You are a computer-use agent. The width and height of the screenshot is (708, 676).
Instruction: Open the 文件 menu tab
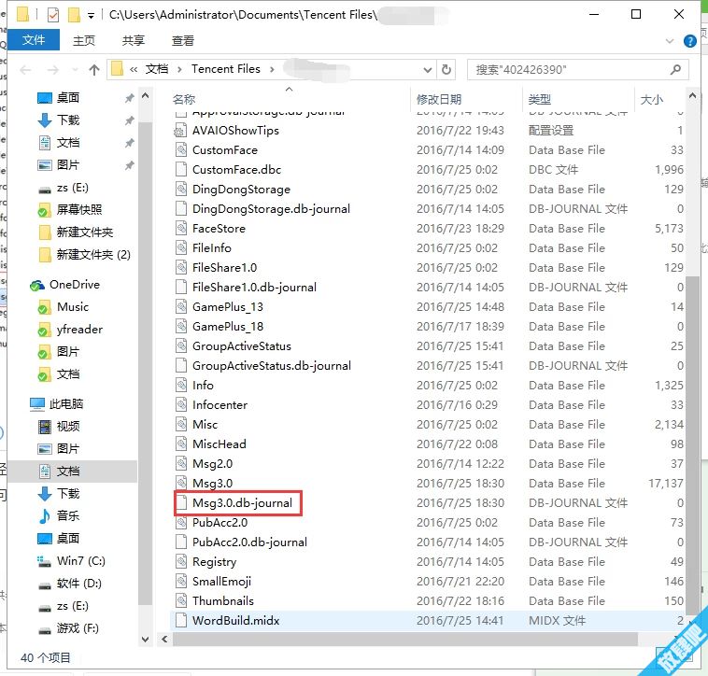34,40
